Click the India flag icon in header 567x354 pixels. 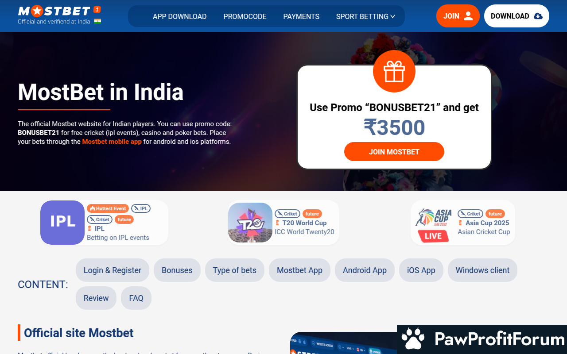(x=97, y=21)
